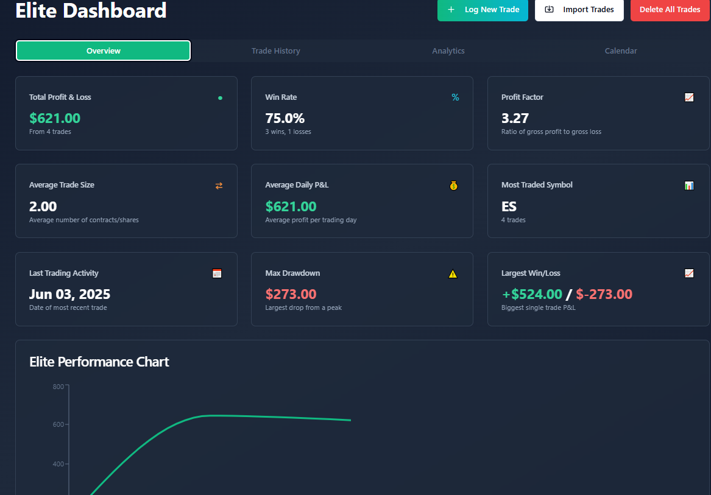Screen dimensions: 711x495
Task: Click the ES most traded symbol
Action: (509, 206)
